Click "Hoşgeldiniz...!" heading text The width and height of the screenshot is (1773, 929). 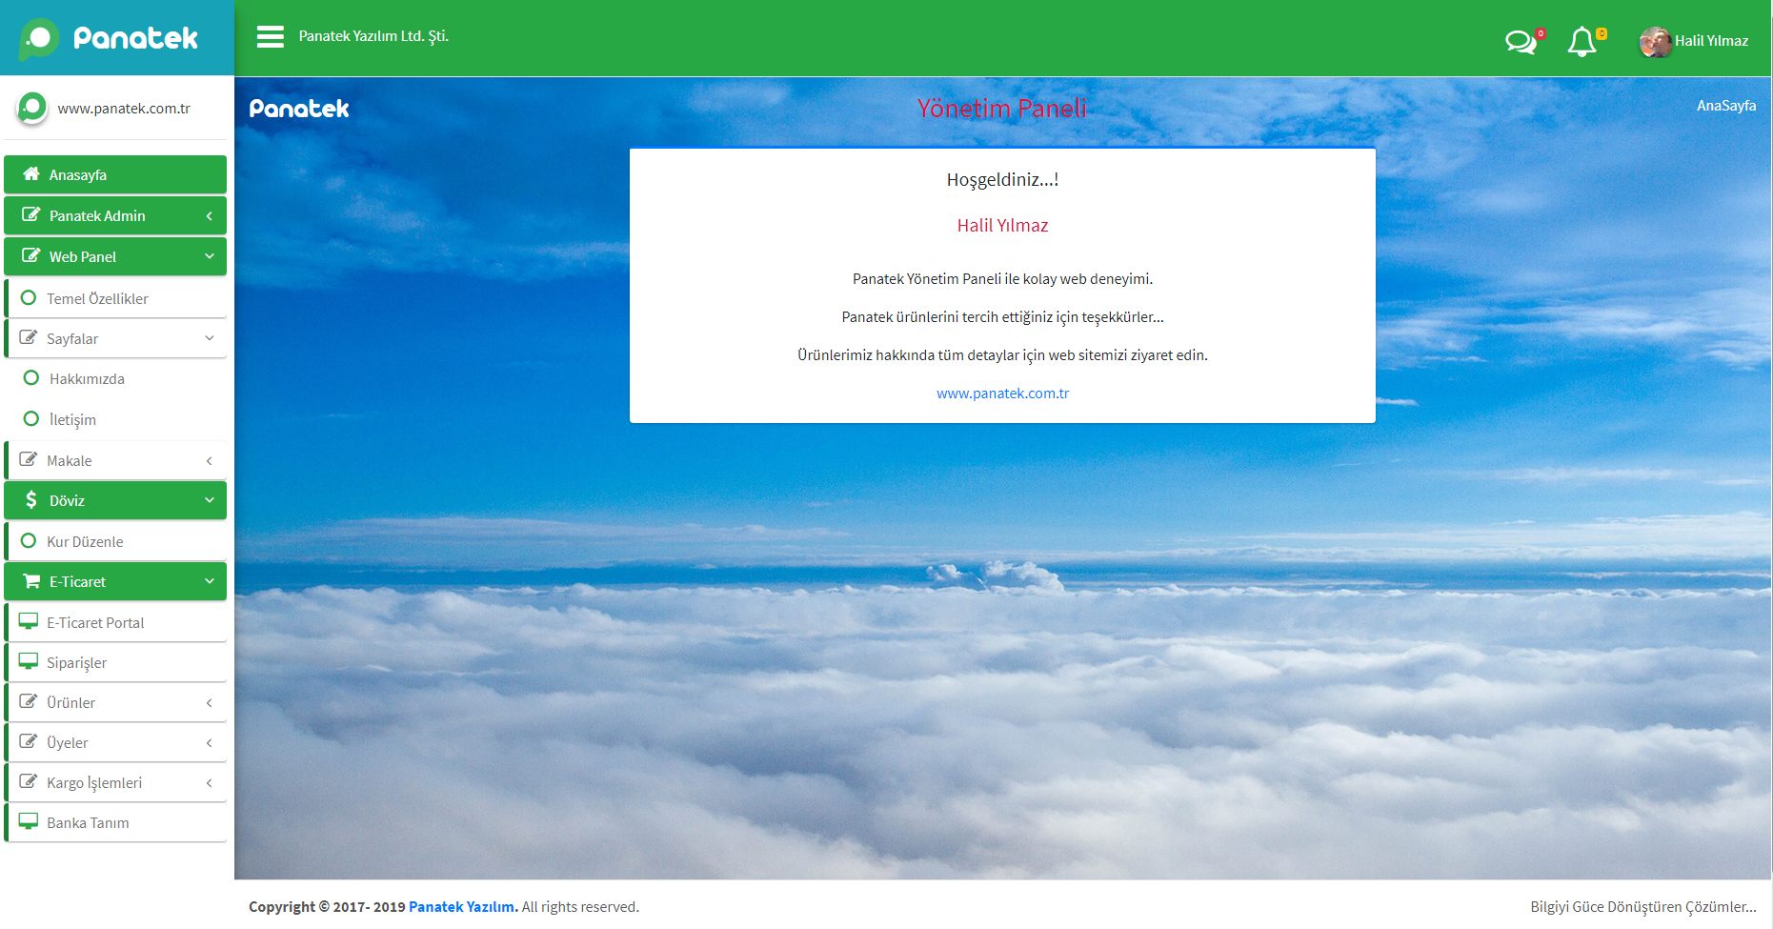coord(1002,179)
